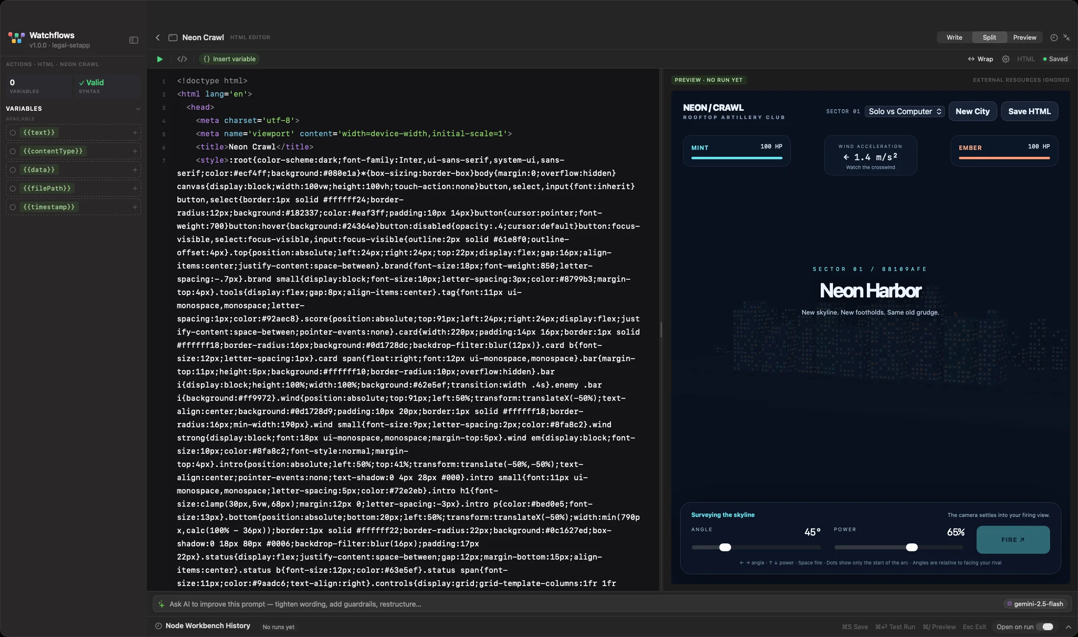This screenshot has height=637, width=1078.
Task: Click the Insert variable button
Action: 229,59
